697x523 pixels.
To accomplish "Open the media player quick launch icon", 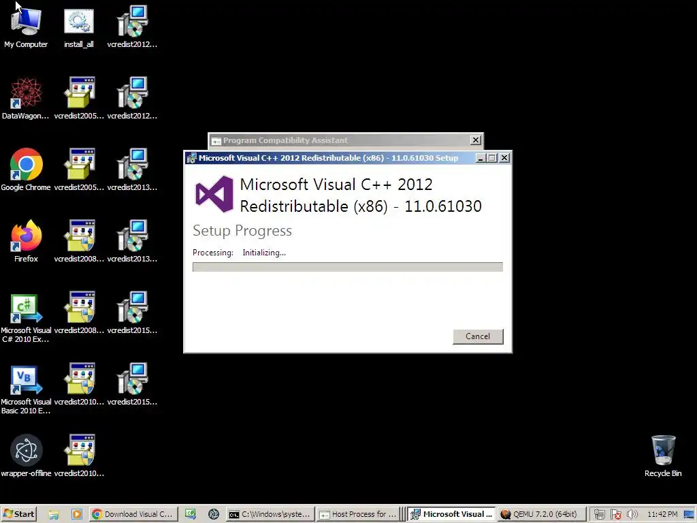I will tap(76, 515).
